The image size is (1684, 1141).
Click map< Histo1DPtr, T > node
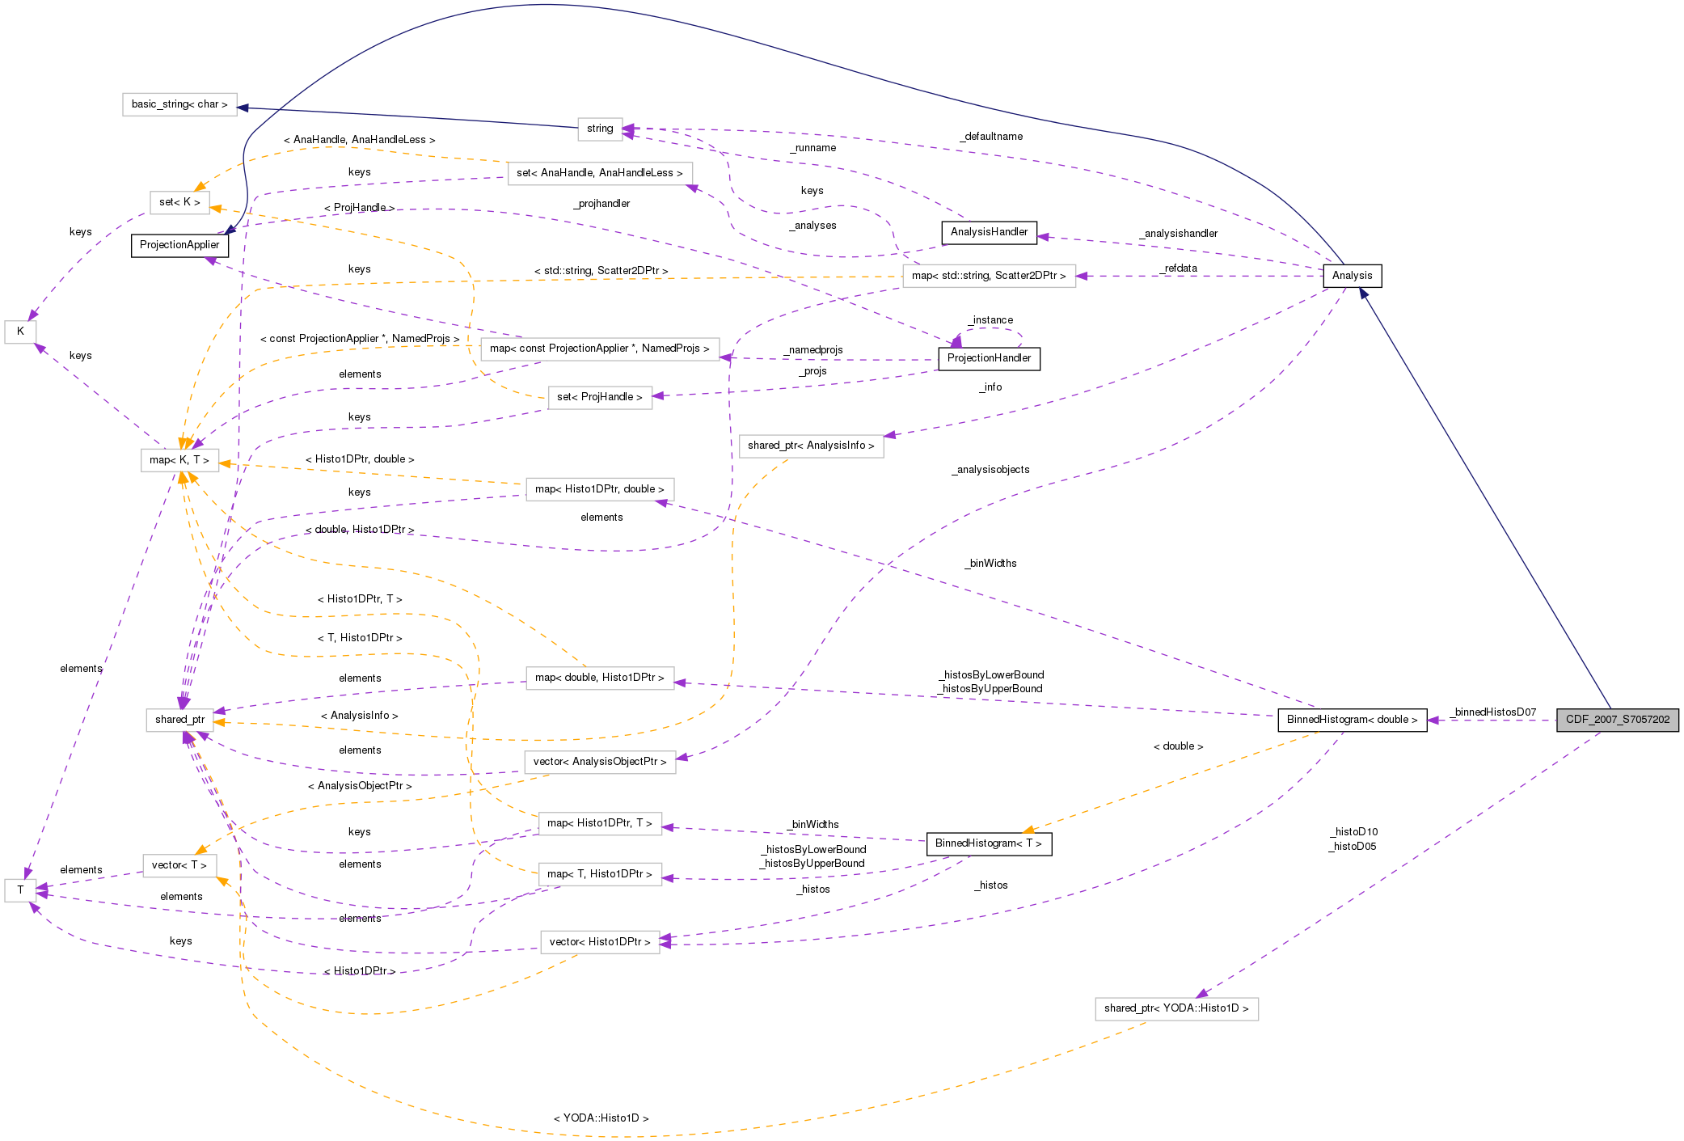pyautogui.click(x=600, y=823)
